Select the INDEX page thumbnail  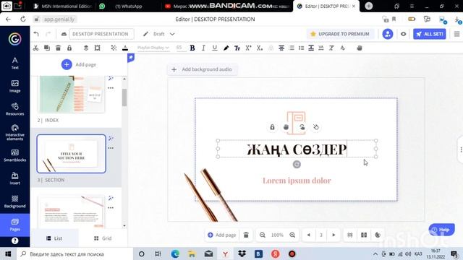point(71,95)
